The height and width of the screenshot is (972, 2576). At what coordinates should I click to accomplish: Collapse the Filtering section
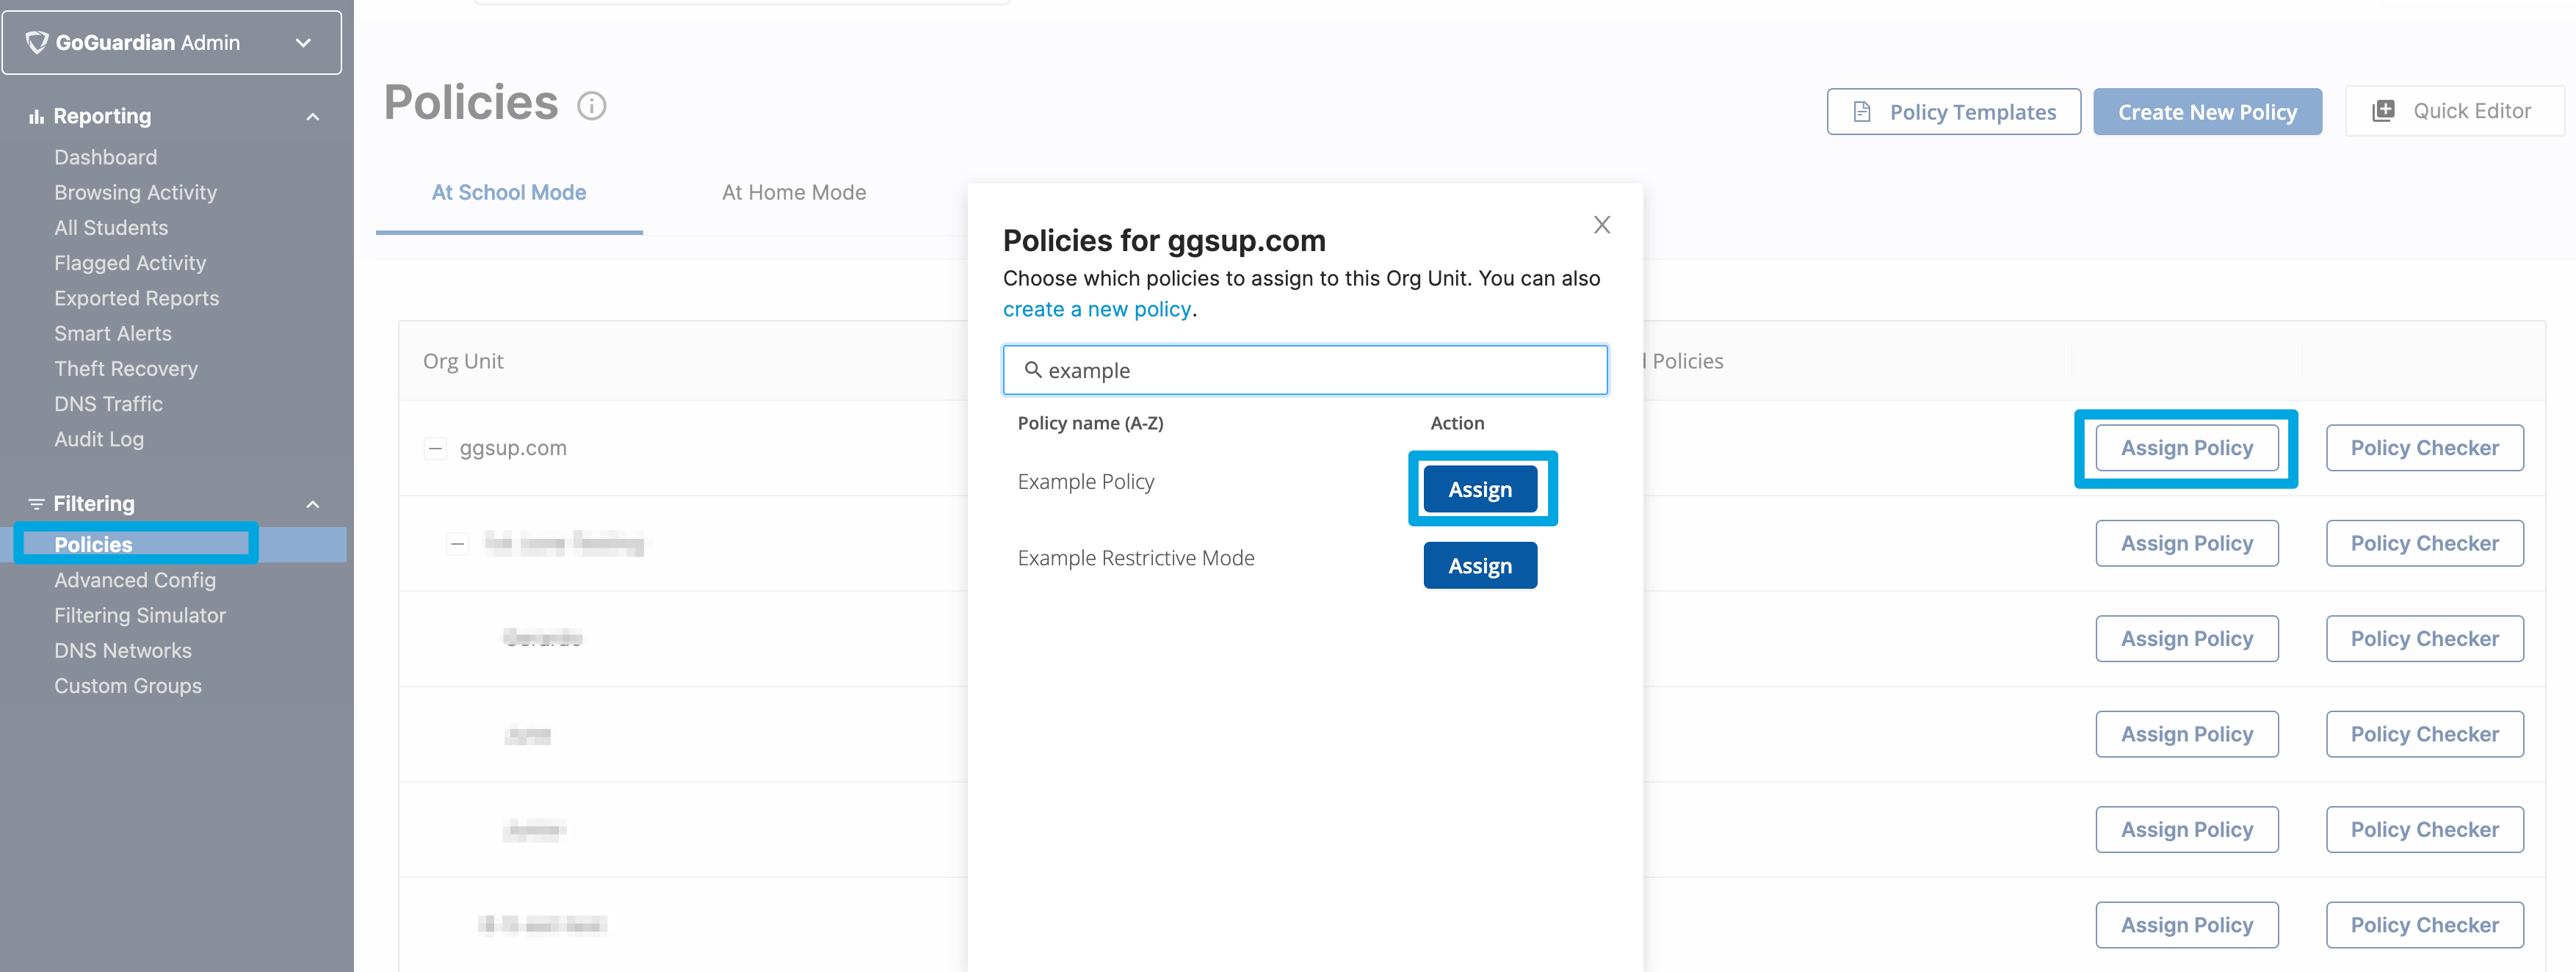[x=312, y=503]
